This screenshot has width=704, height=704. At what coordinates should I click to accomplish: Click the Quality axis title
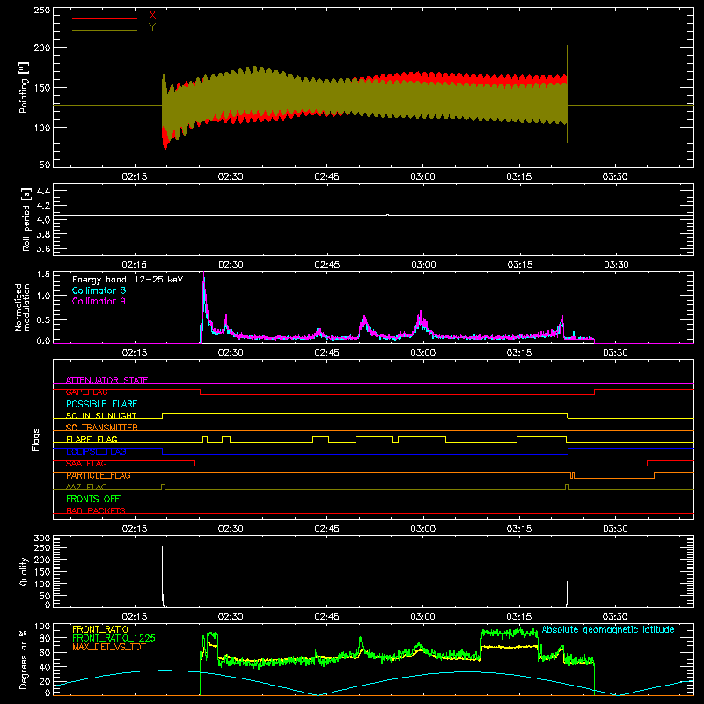[x=24, y=571]
